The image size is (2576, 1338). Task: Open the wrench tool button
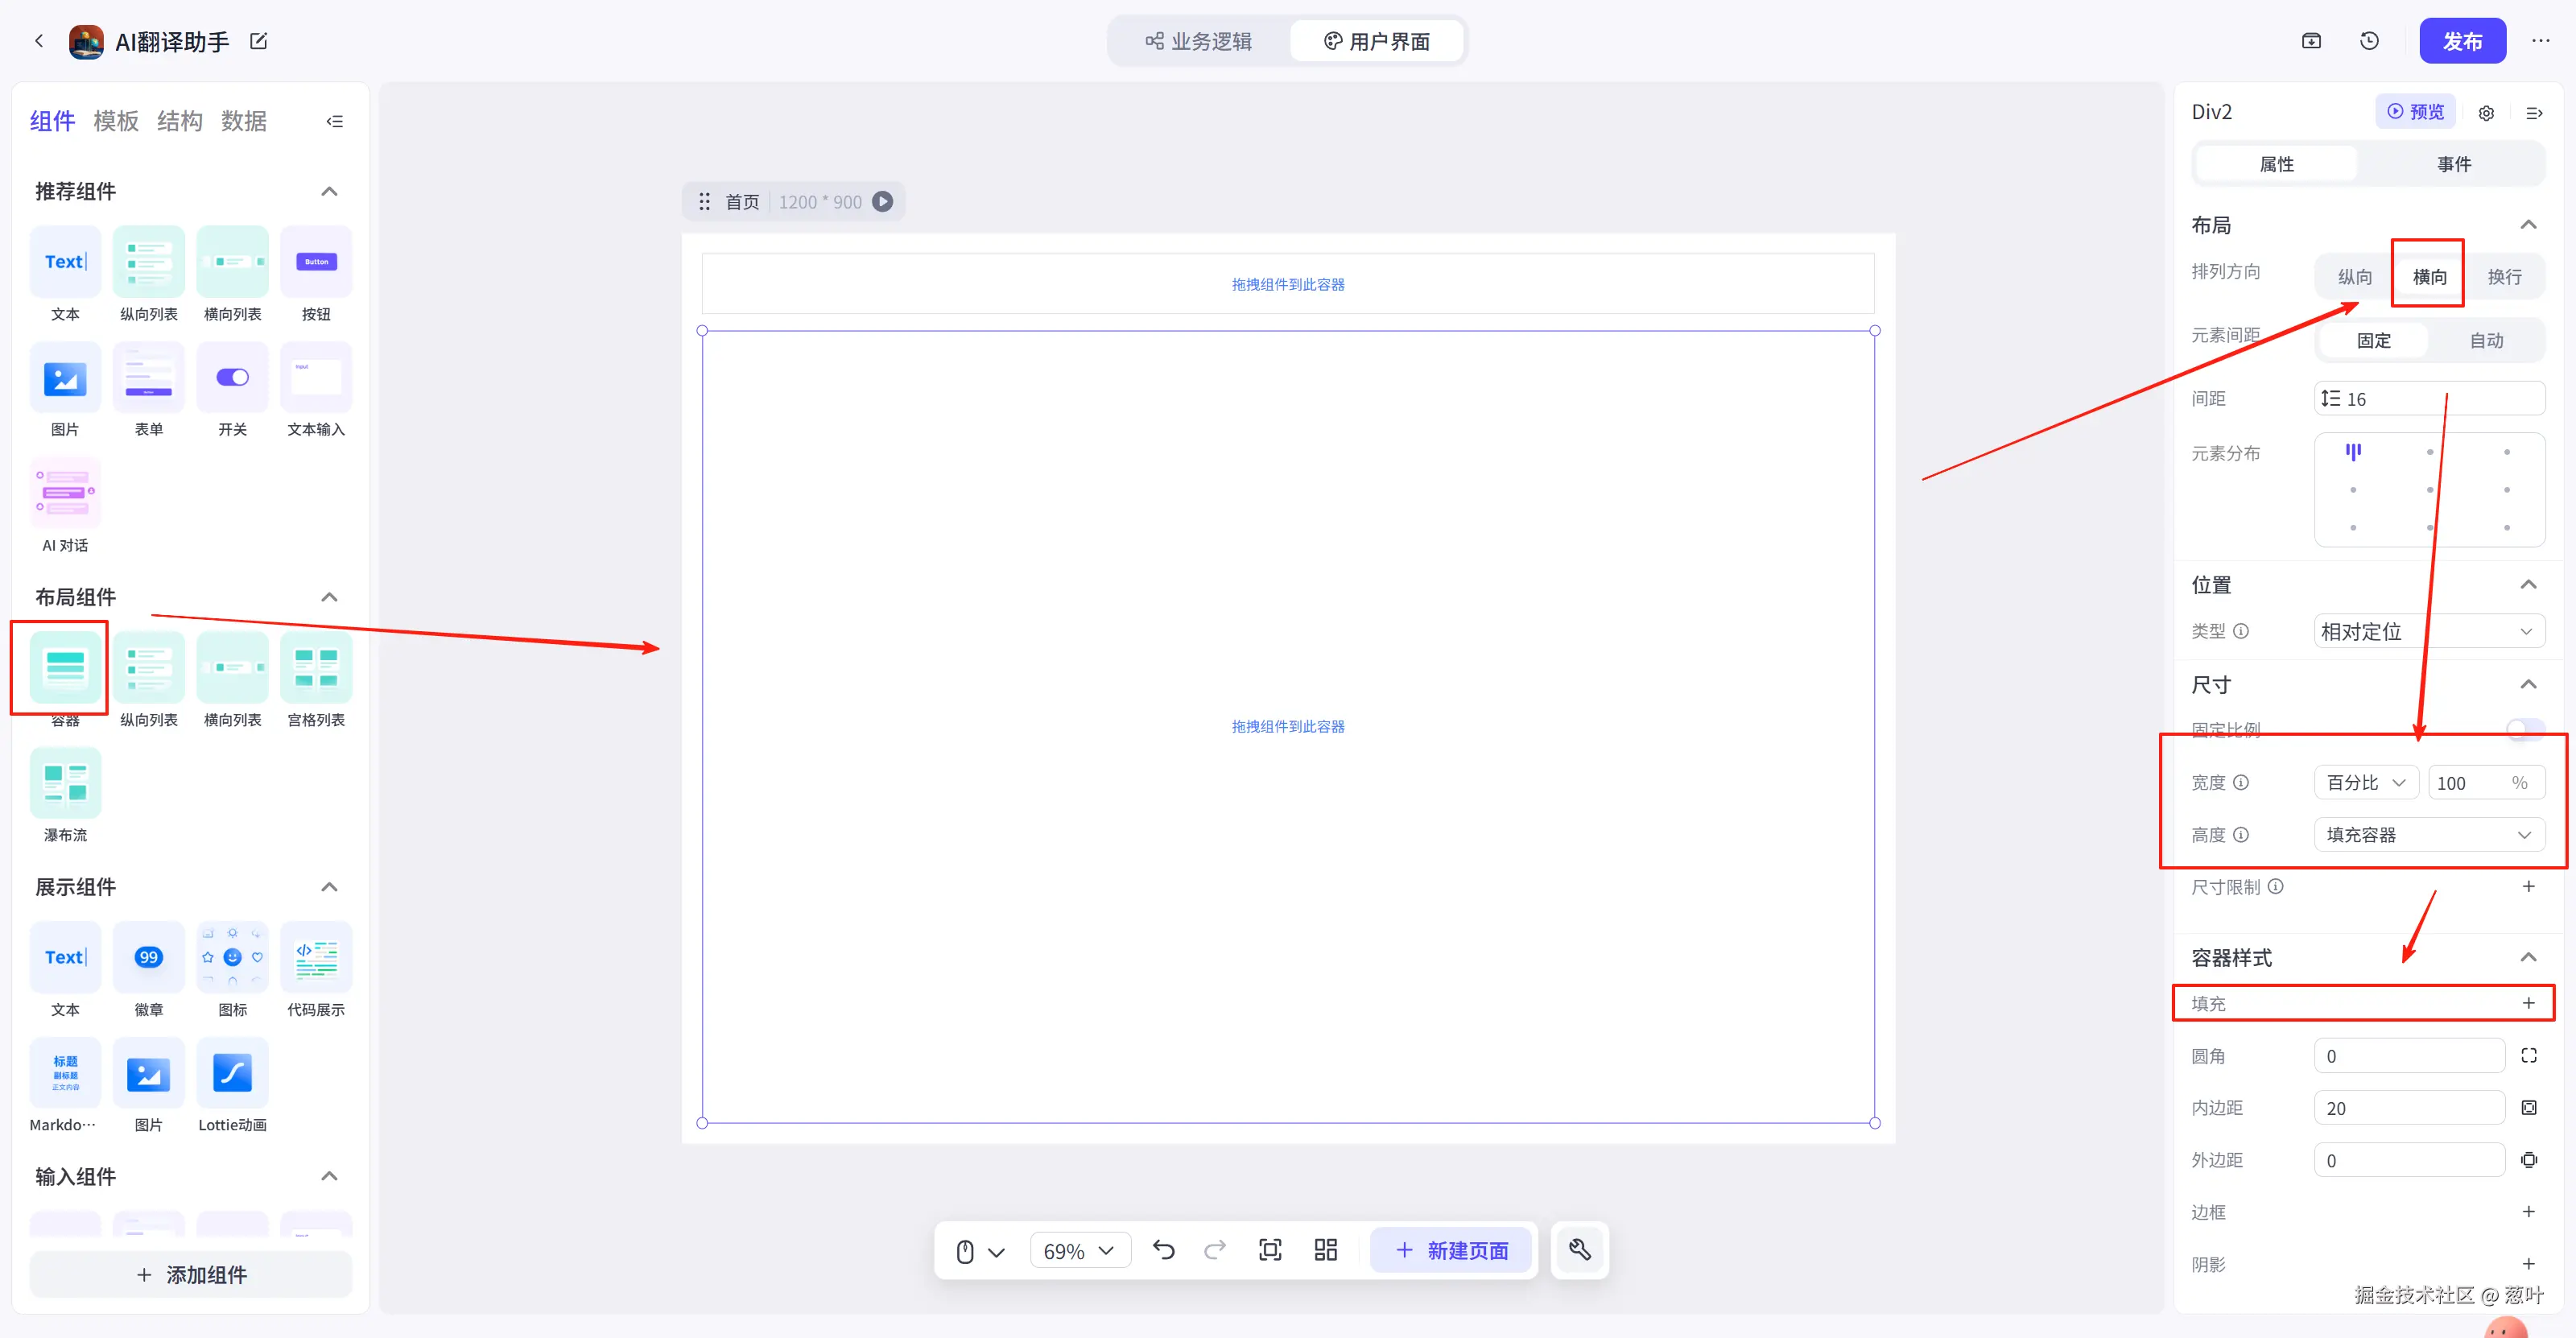[x=1579, y=1250]
